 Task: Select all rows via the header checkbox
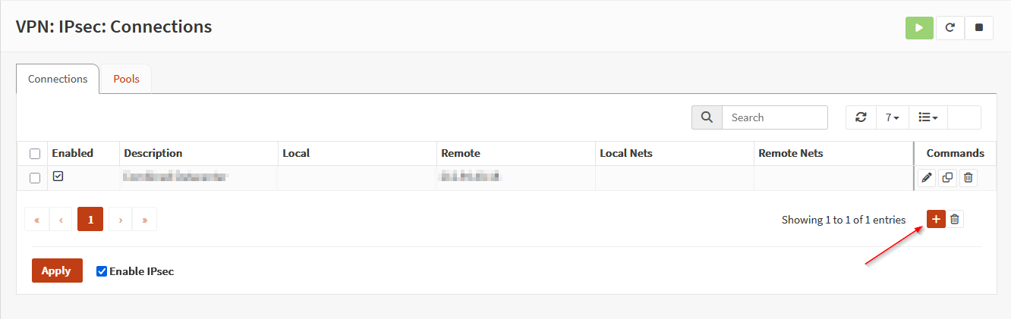tap(35, 154)
